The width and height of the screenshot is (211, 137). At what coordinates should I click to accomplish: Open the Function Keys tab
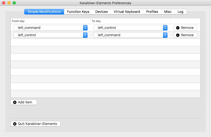pos(78,12)
